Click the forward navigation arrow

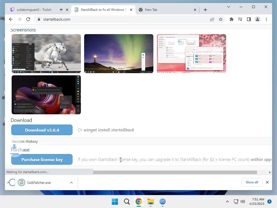click(x=19, y=19)
